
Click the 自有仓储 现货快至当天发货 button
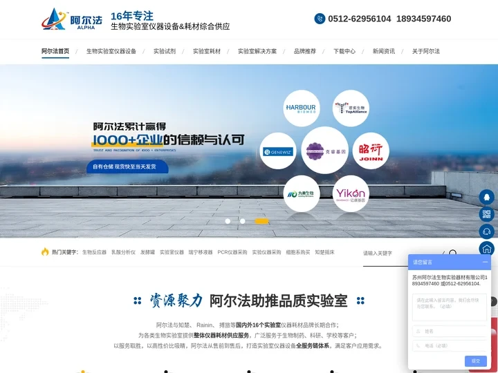point(127,166)
